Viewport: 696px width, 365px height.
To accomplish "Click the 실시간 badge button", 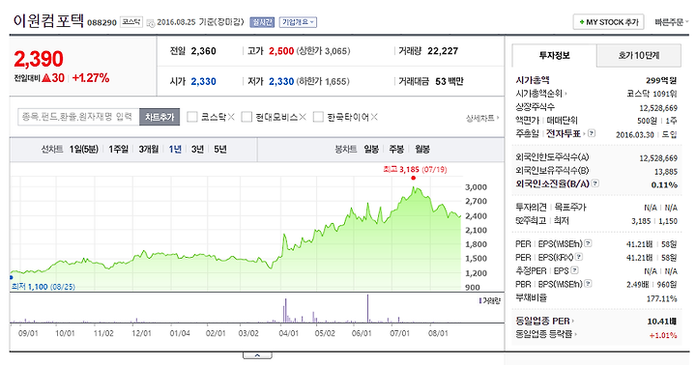I will tap(262, 22).
